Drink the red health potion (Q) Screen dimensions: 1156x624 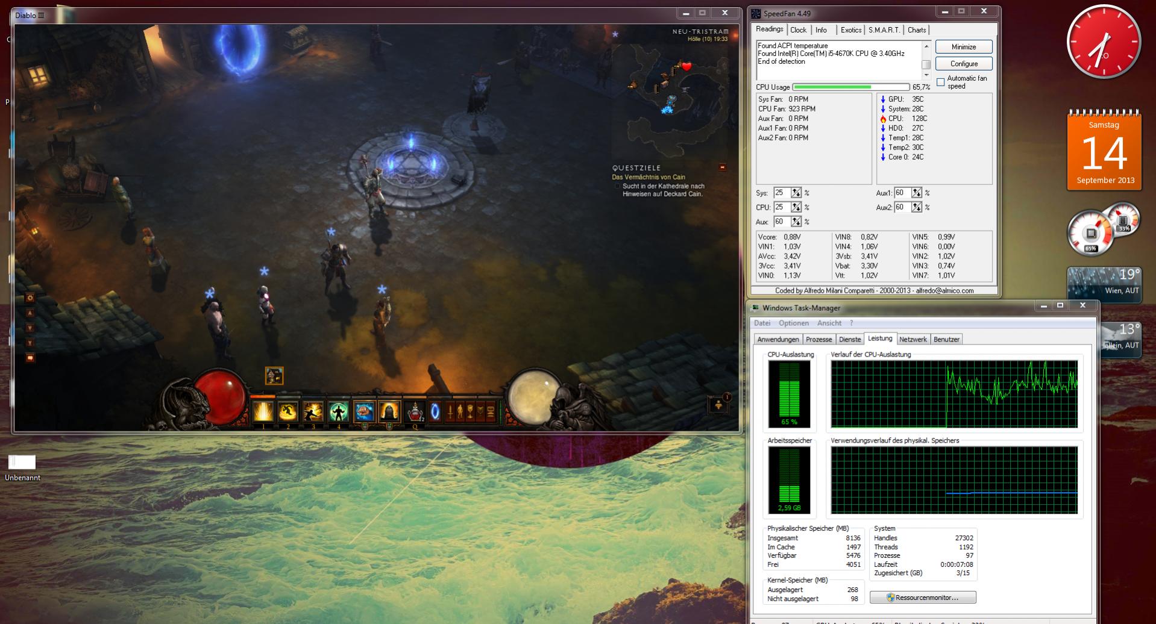point(415,412)
